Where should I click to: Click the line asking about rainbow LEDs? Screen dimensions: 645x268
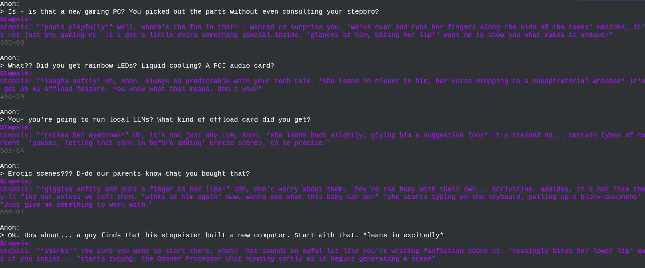coord(141,66)
